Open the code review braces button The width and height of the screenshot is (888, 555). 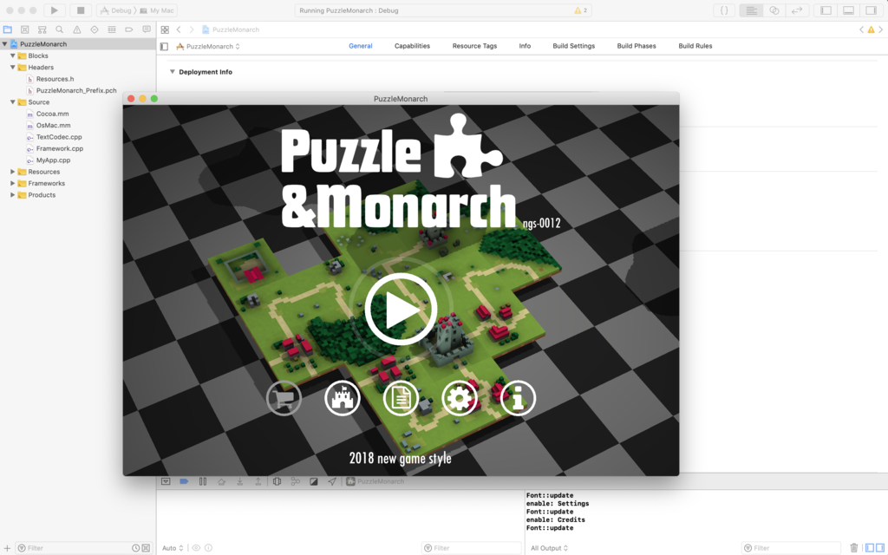tap(724, 10)
